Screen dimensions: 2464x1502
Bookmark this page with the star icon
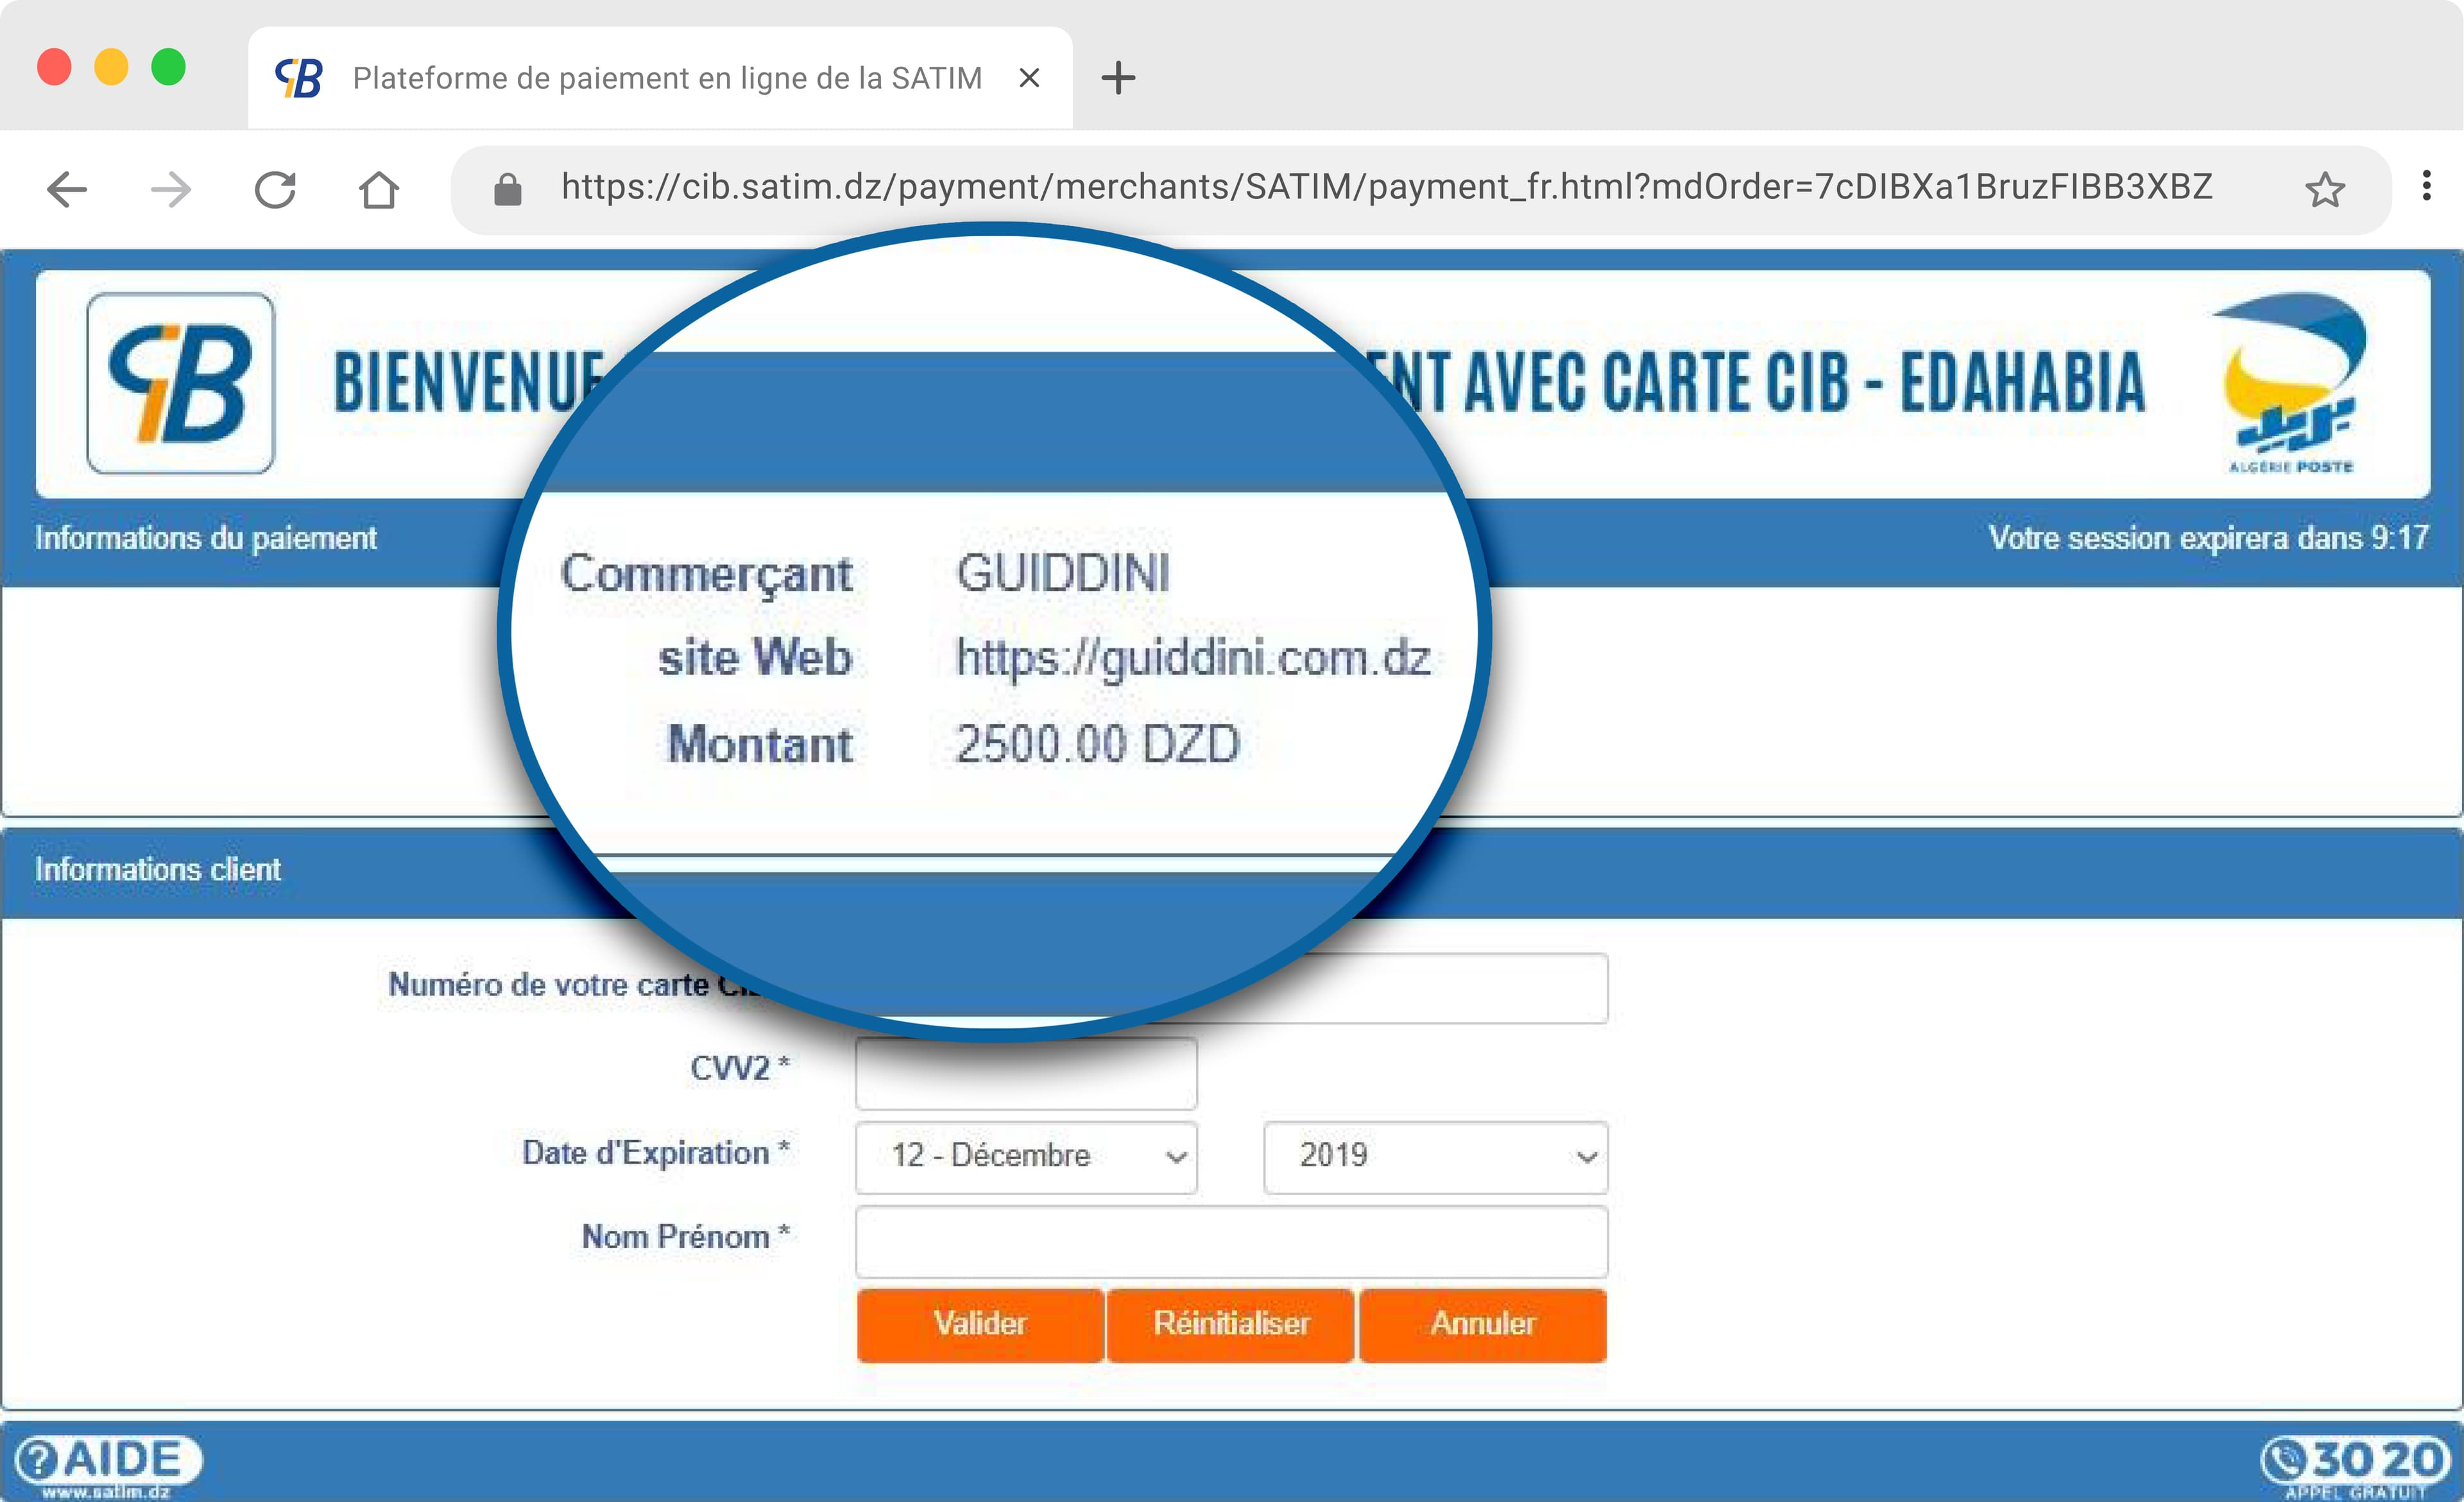coord(2326,188)
